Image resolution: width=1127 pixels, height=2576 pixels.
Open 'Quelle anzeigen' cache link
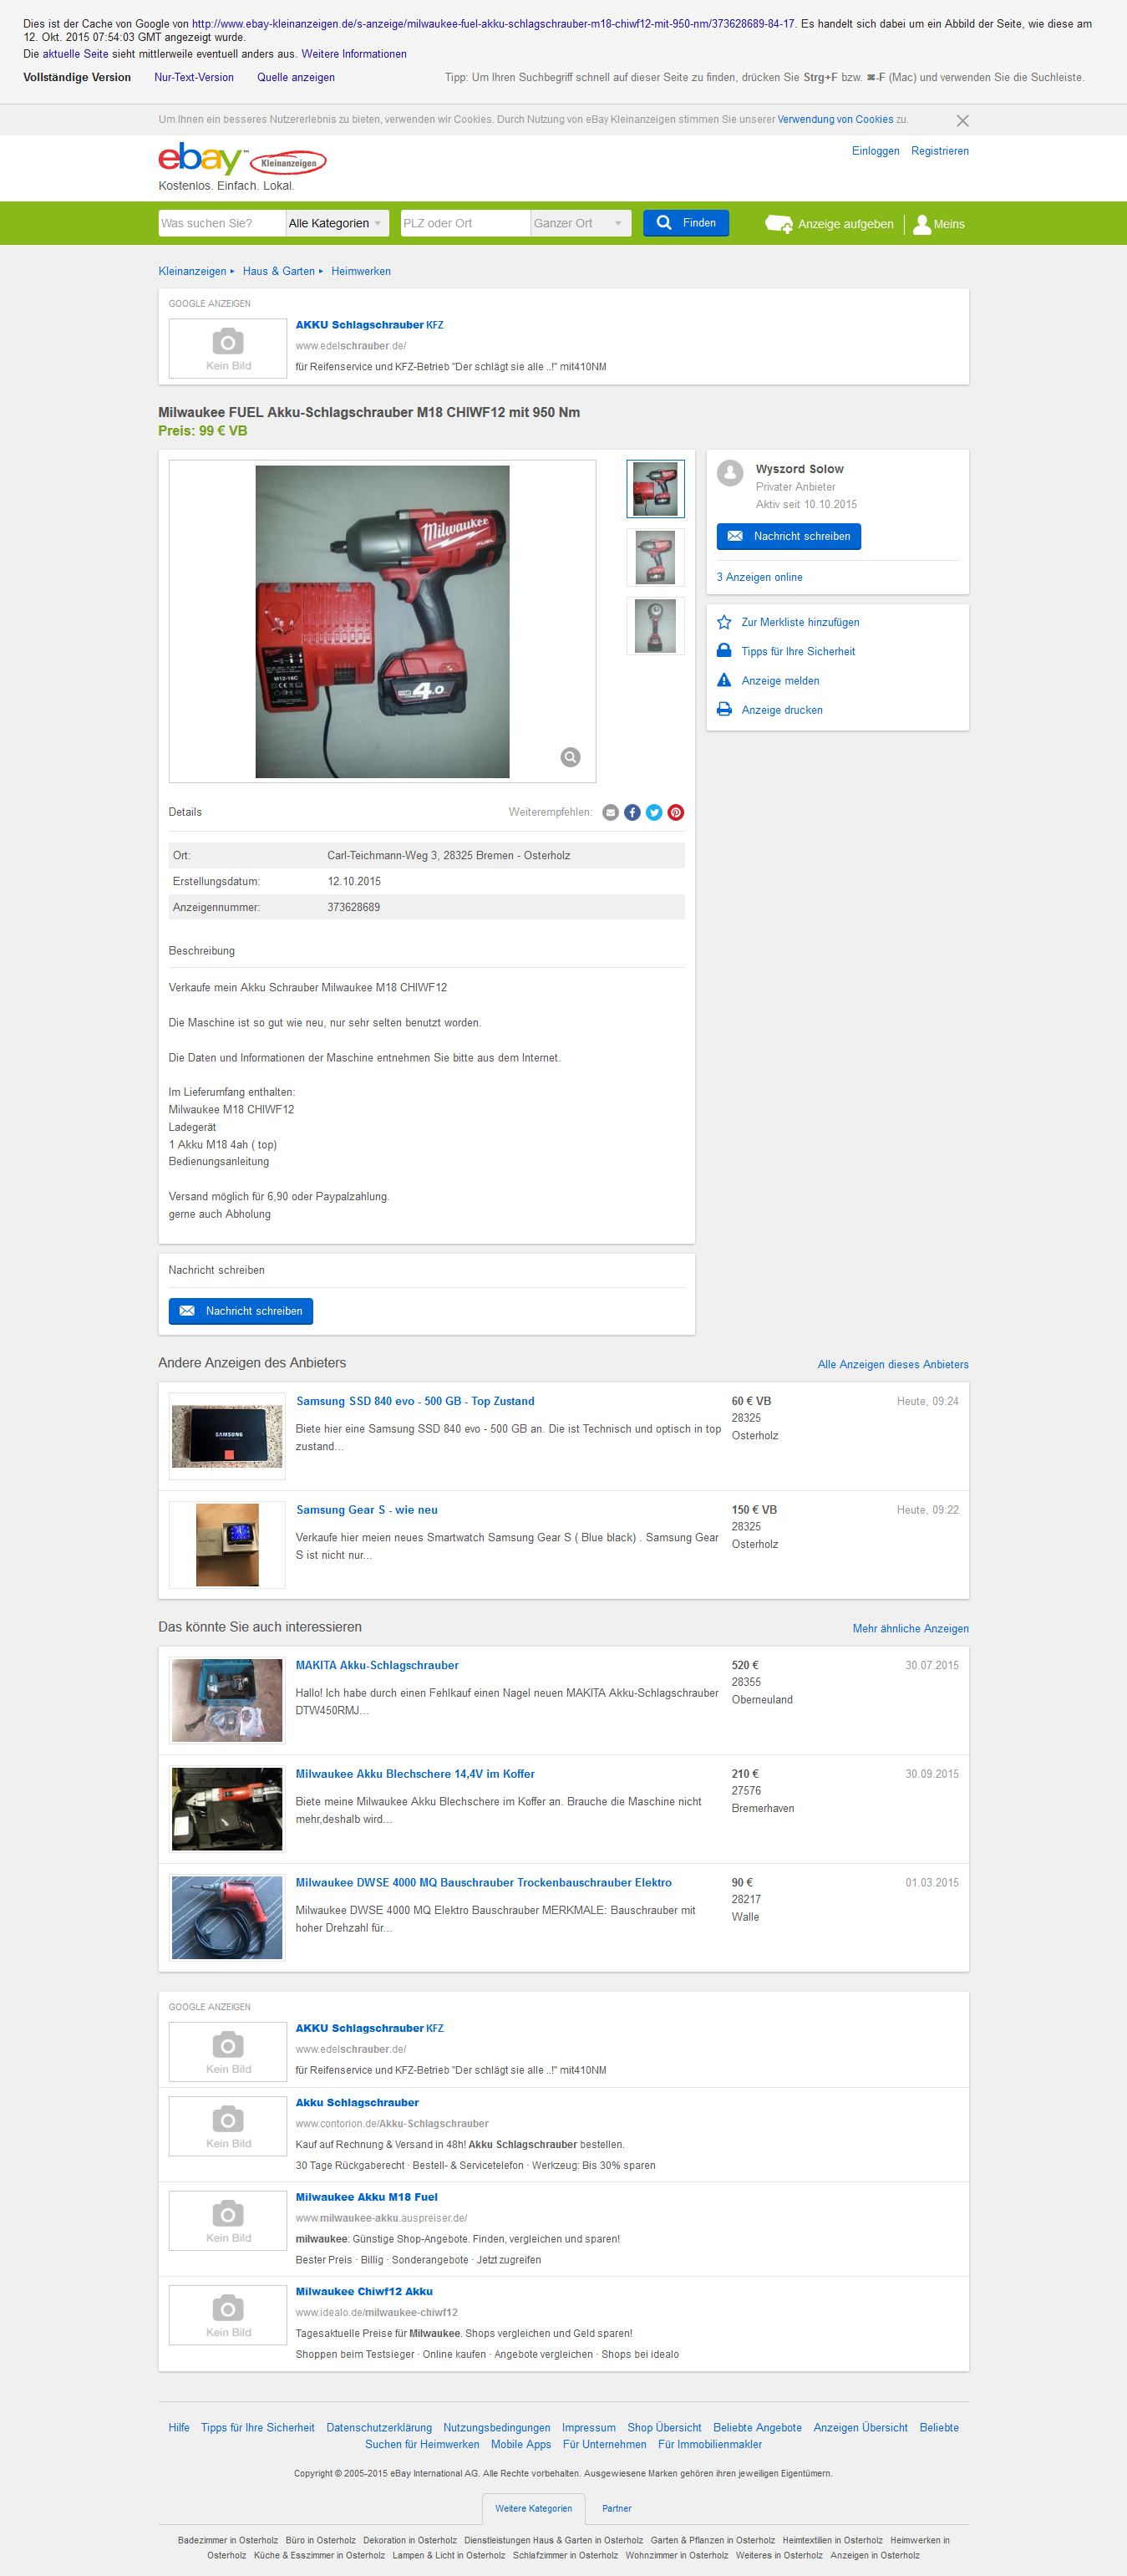coord(296,77)
